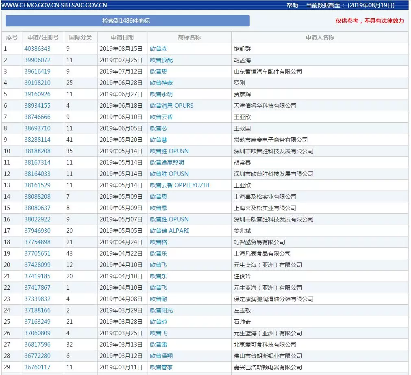This screenshot has width=411, height=375.
Task: Open trademark name 欧普森
Action: 159,49
